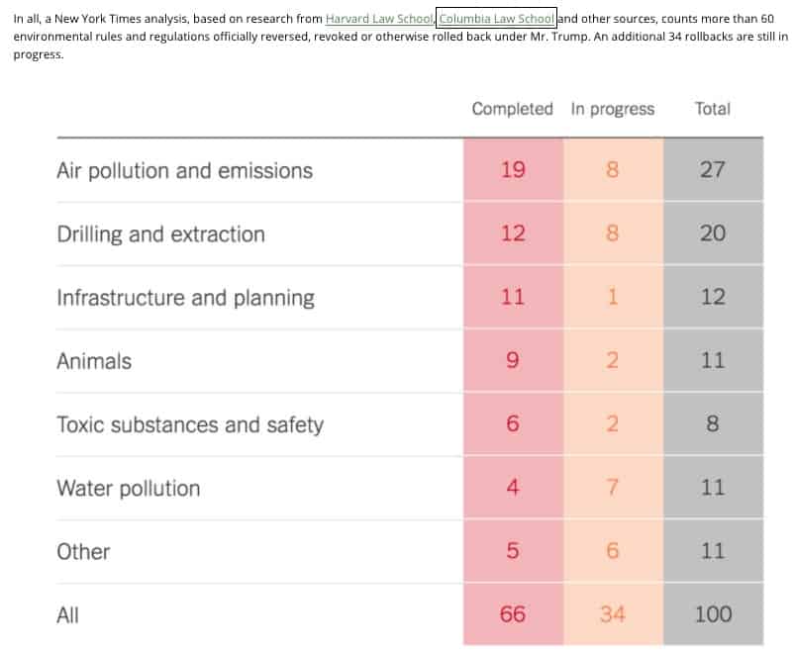Click the intro paragraph mentioning New York Times

coord(396,37)
